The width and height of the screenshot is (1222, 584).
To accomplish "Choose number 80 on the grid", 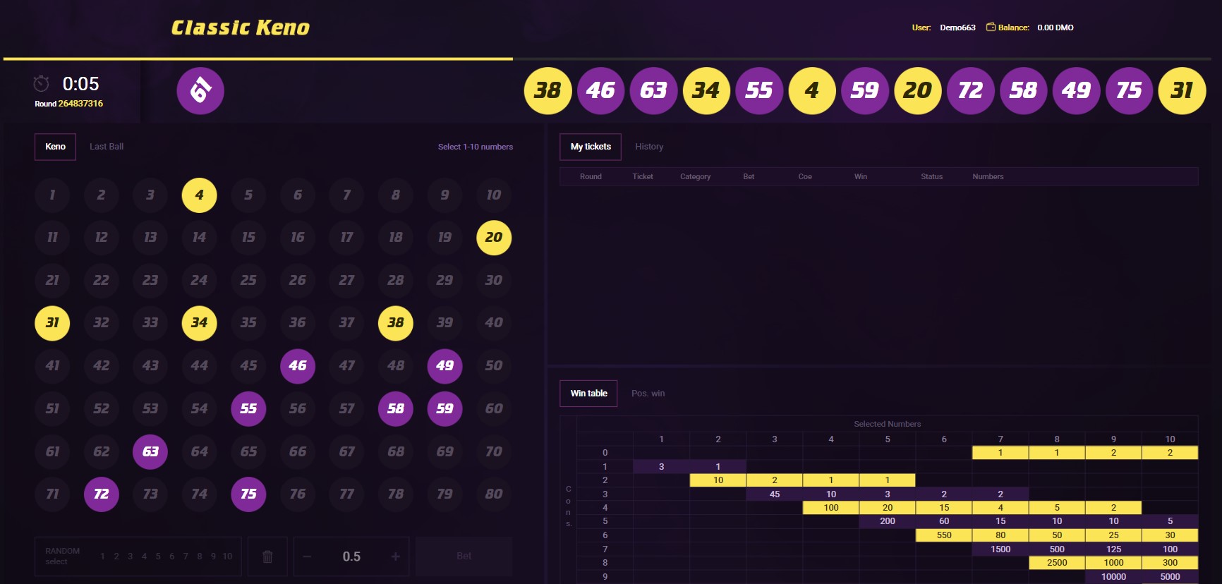I will [494, 494].
